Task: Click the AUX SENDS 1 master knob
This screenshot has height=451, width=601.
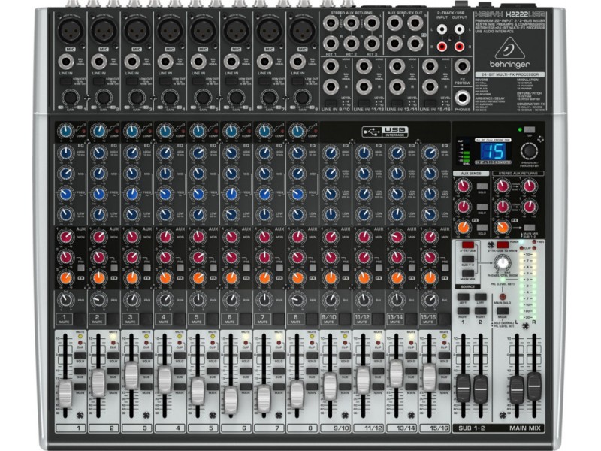Action: click(x=463, y=186)
